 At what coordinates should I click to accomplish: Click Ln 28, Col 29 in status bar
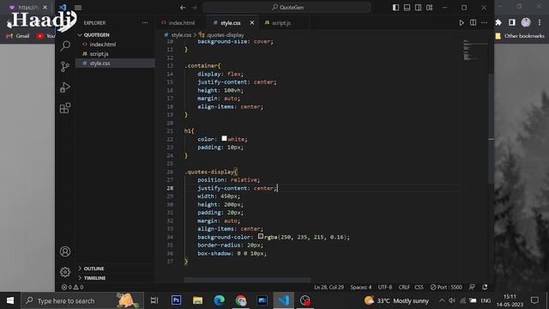coord(329,288)
